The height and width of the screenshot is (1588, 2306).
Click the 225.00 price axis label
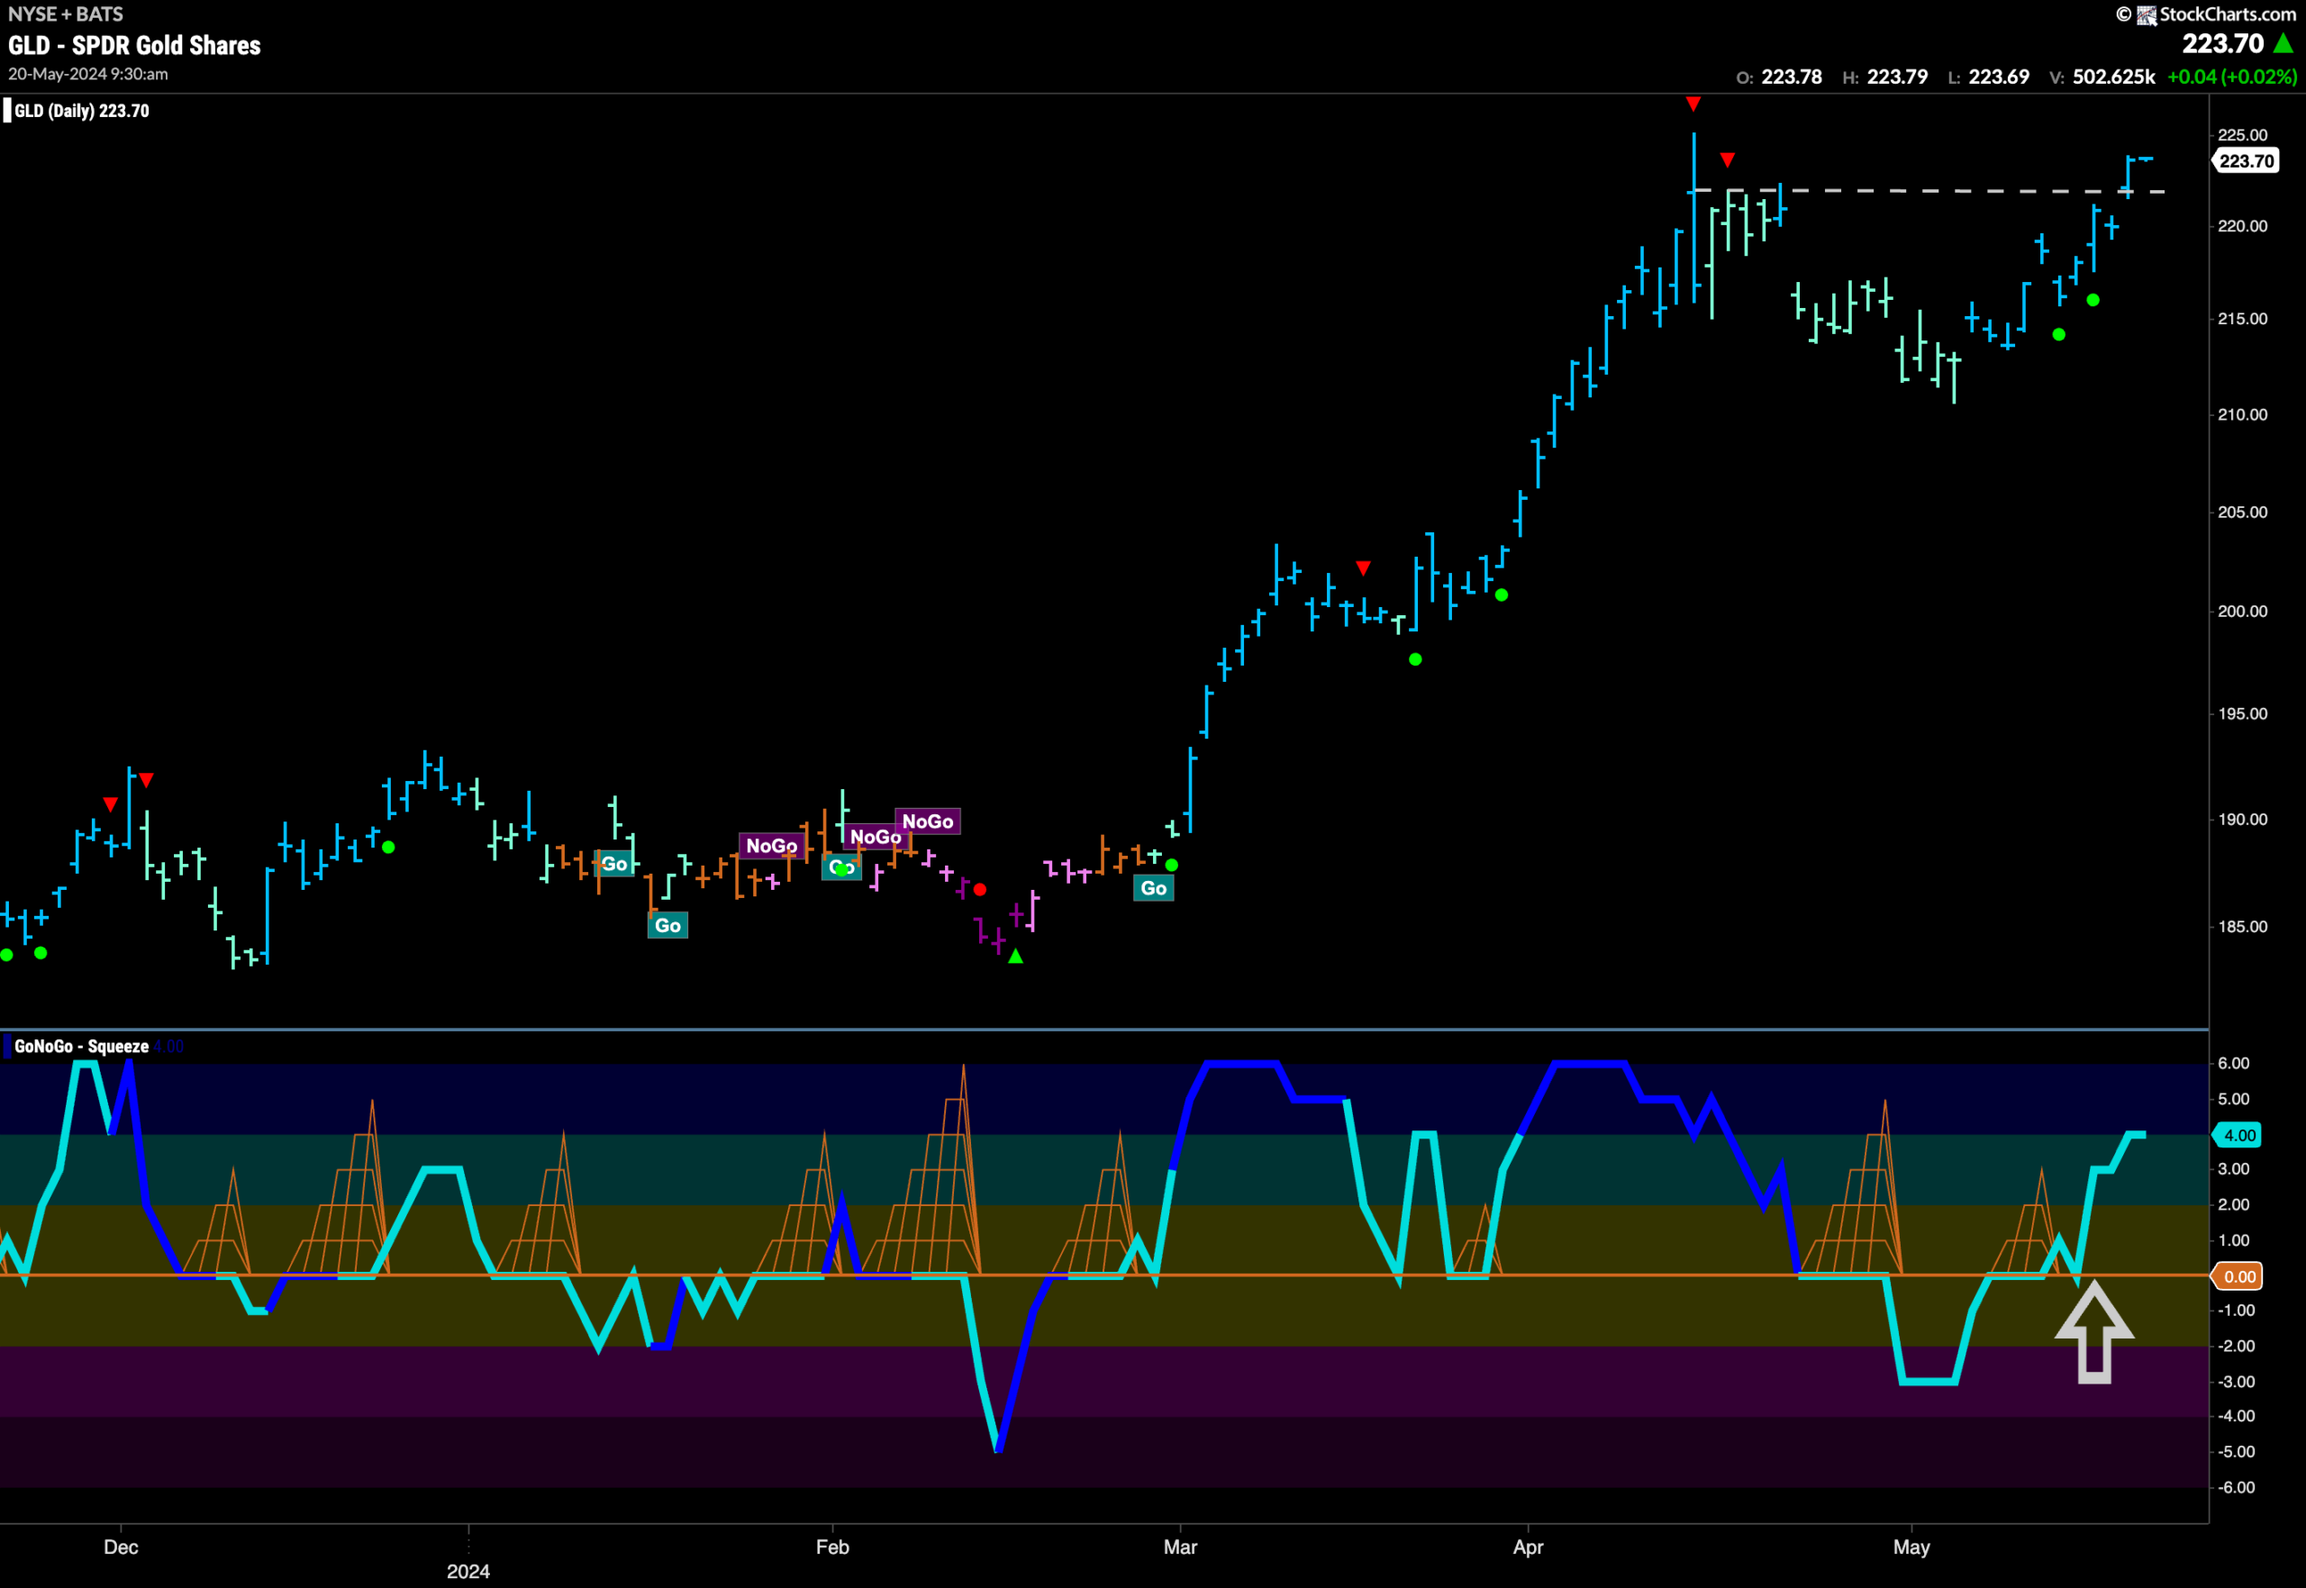(x=2242, y=135)
